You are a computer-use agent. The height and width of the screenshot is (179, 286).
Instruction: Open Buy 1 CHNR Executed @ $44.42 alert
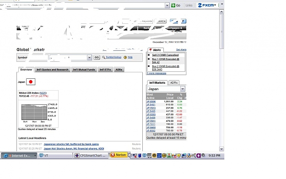(166, 60)
